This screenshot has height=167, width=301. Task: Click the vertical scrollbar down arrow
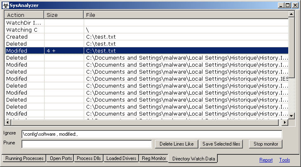pos(292,116)
